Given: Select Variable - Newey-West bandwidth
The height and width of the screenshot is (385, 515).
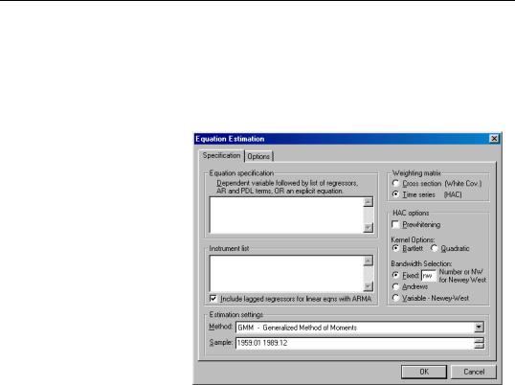Looking at the screenshot, I should tap(395, 298).
